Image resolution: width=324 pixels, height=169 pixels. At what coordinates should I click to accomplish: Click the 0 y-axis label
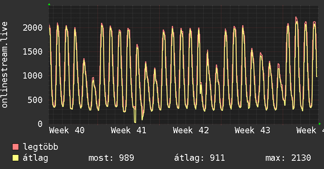[40, 124]
